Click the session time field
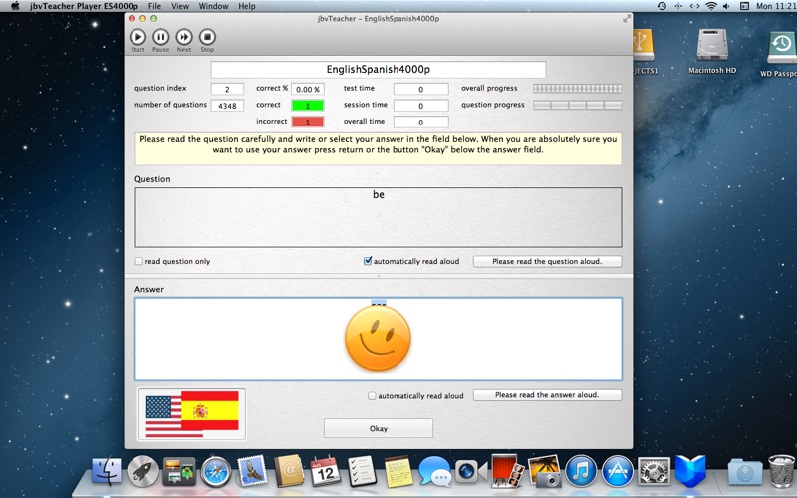The width and height of the screenshot is (797, 498). click(420, 106)
